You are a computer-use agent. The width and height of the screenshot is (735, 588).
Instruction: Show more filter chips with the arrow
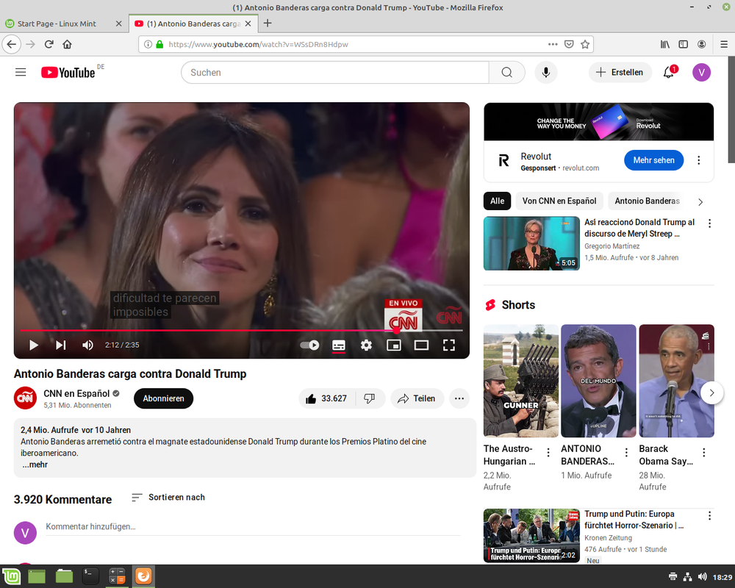point(700,202)
